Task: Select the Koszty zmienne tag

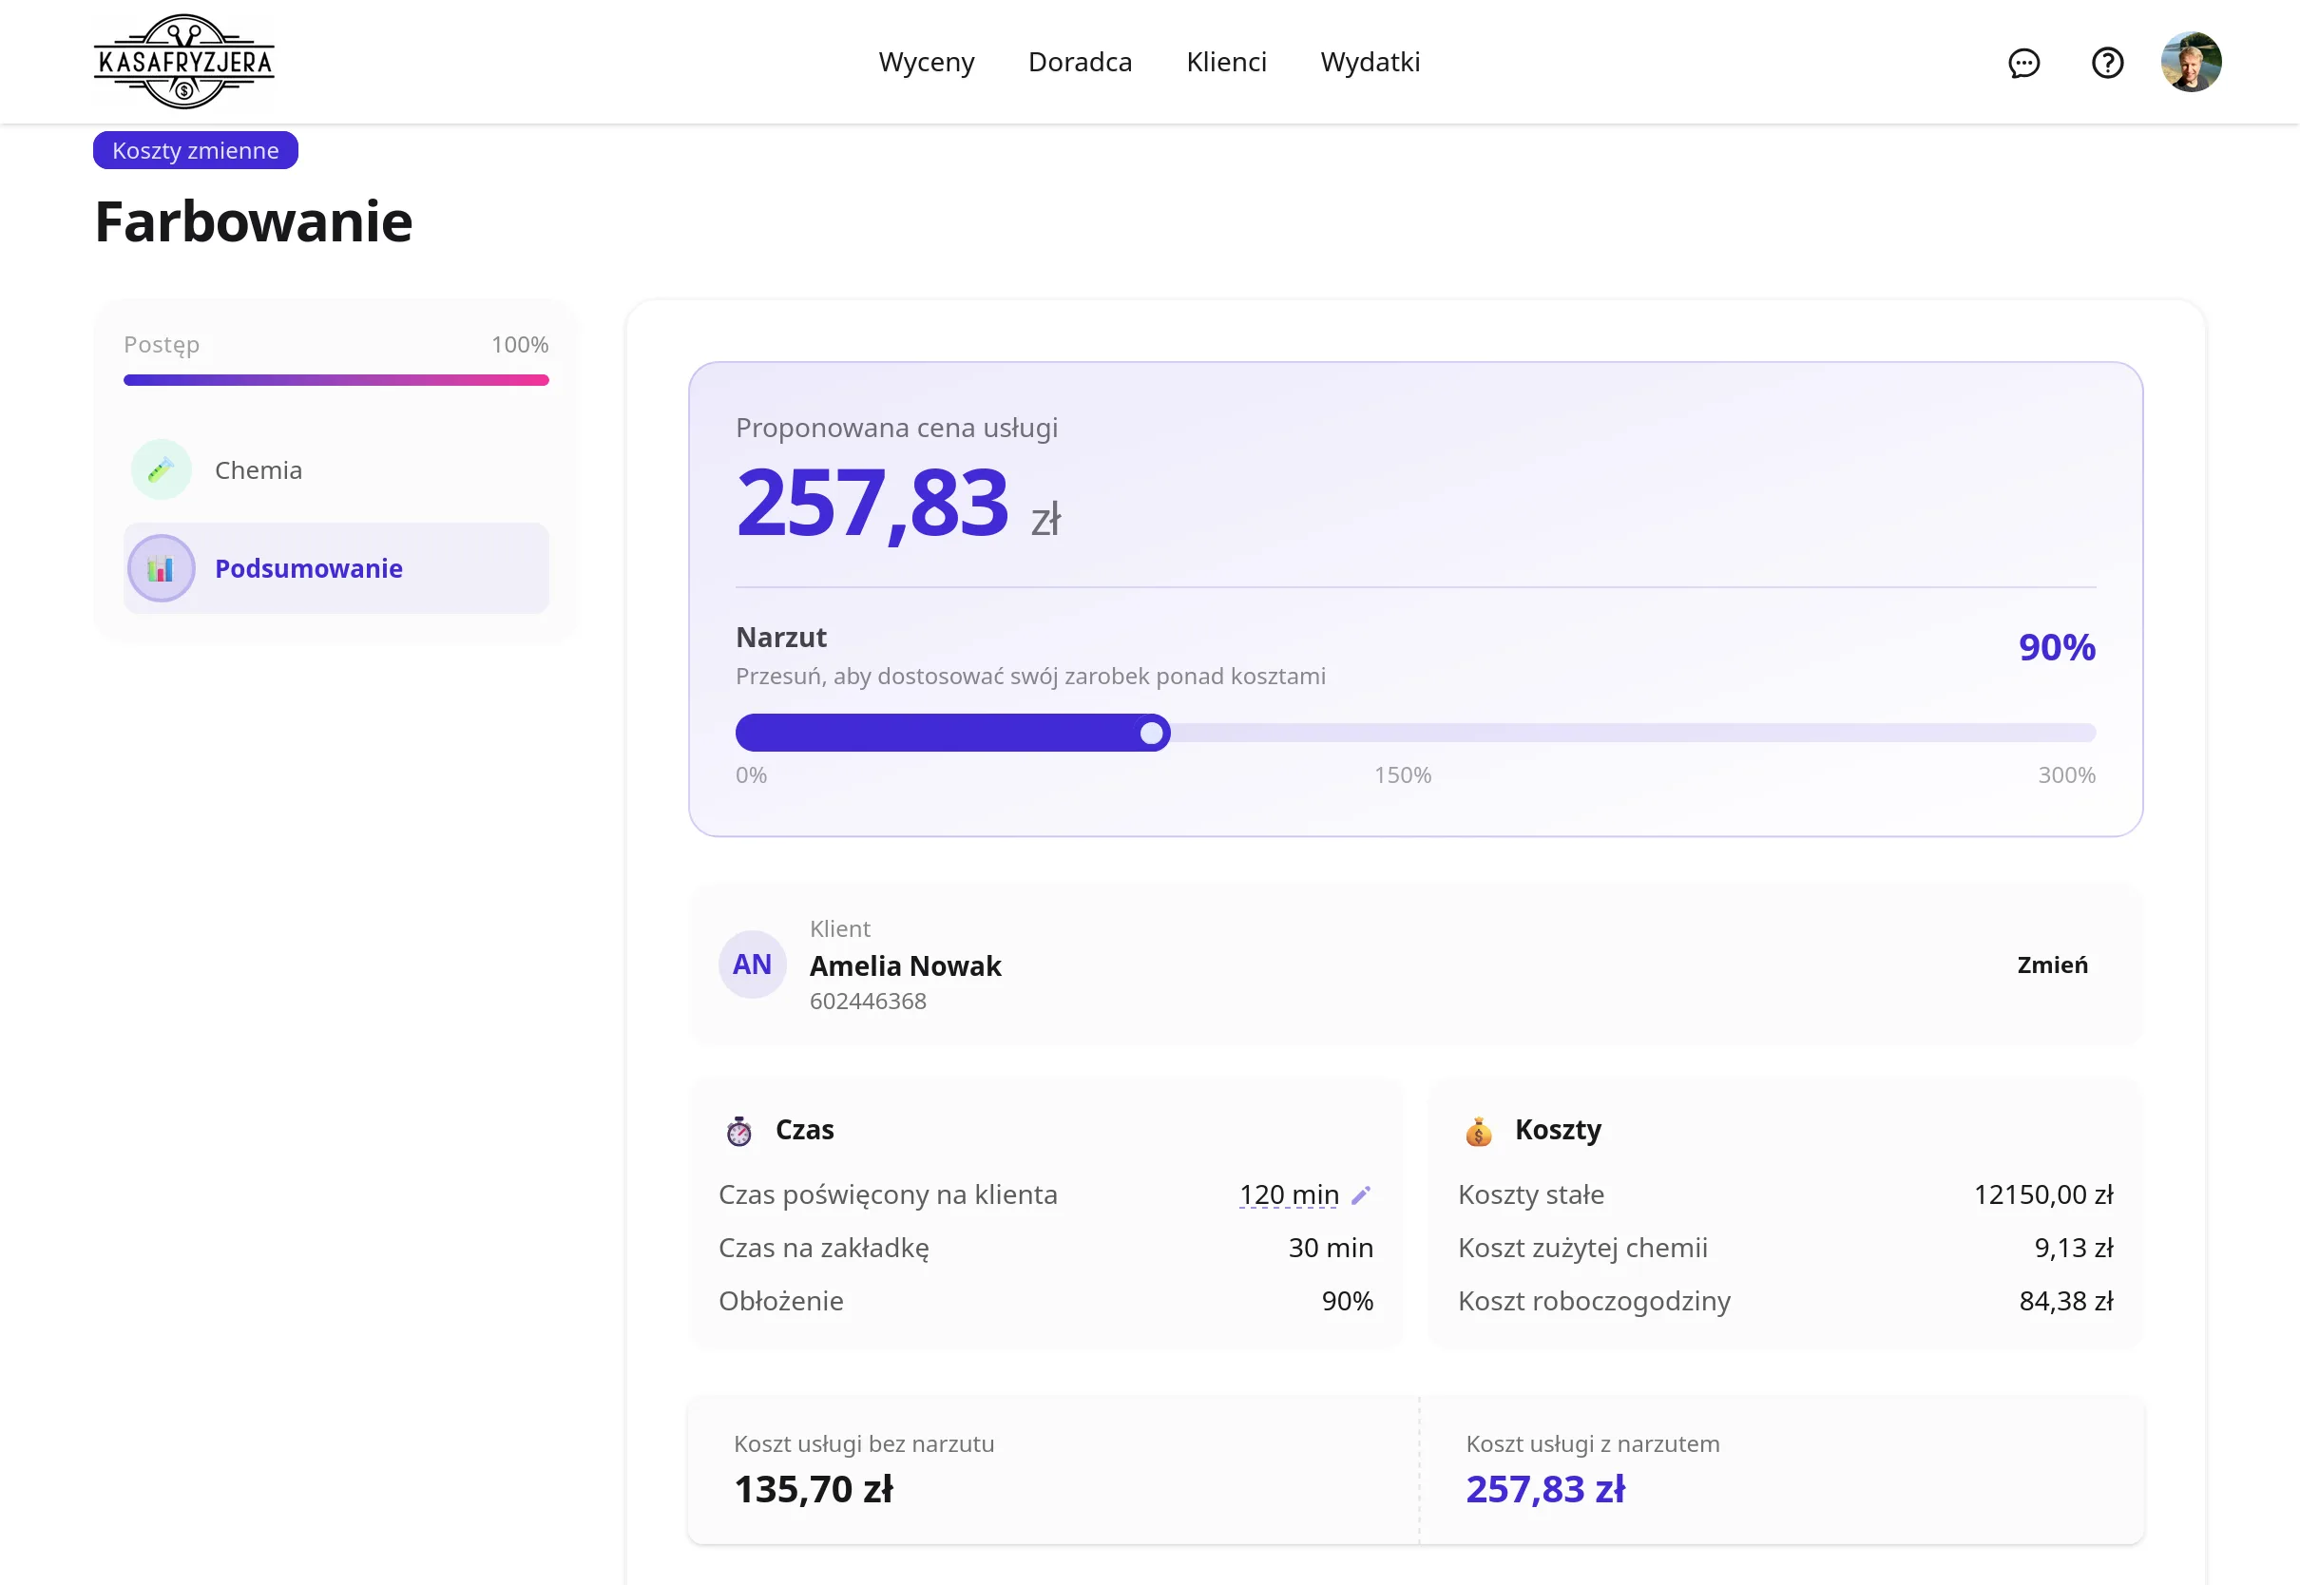Action: 196,150
